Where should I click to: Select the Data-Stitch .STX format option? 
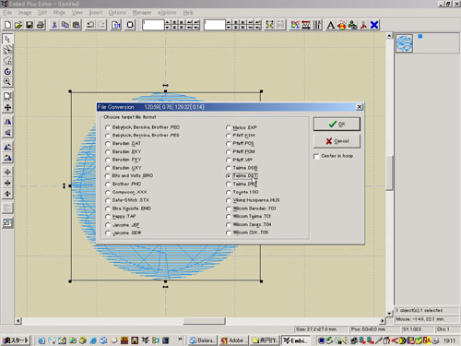coord(108,200)
